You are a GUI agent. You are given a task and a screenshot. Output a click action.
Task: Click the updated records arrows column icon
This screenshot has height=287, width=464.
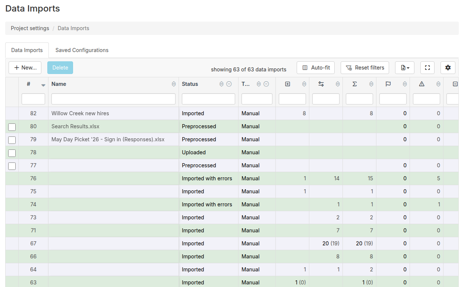point(321,84)
